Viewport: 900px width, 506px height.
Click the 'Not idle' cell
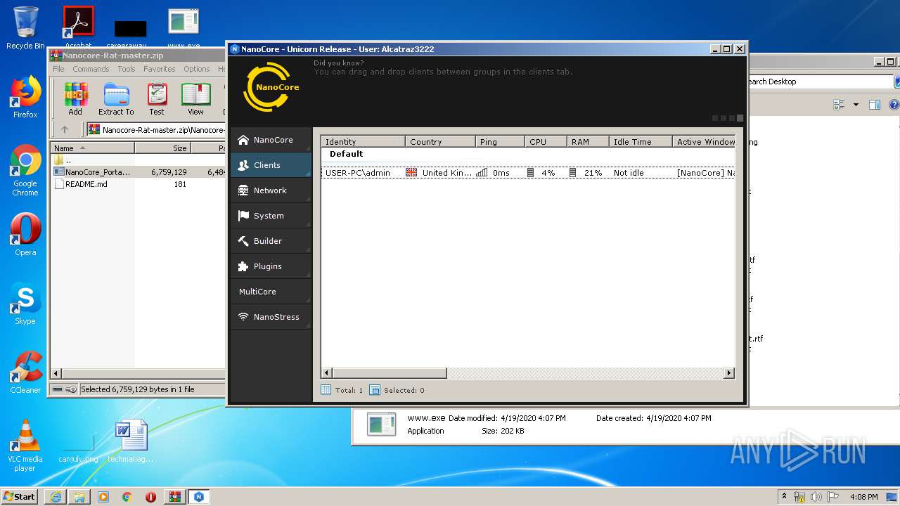(629, 173)
